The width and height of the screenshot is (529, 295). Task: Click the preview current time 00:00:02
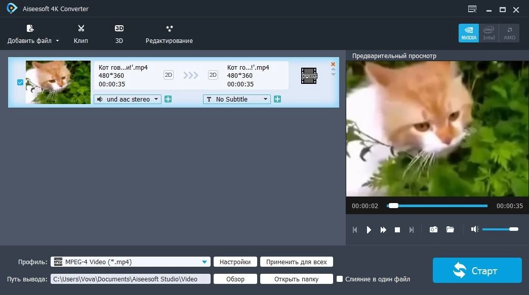tap(365, 206)
